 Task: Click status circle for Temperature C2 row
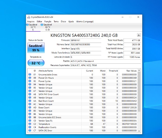coord(30,124)
